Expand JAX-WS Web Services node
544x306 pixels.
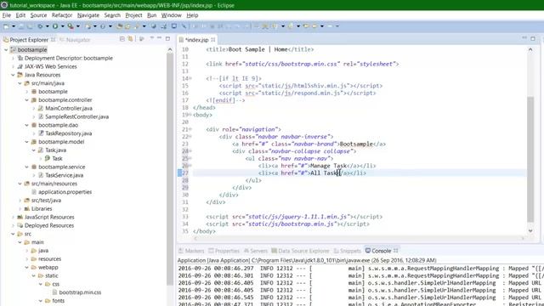click(x=13, y=66)
